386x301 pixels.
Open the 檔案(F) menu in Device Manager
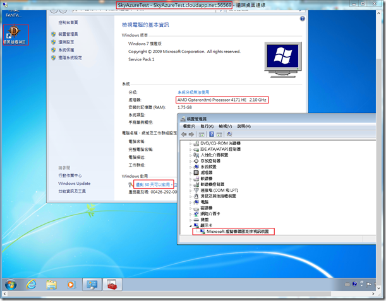click(189, 126)
